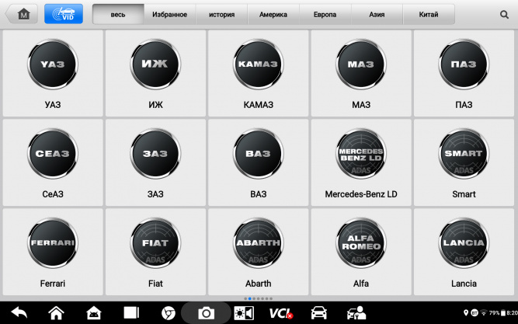Select the Smart brand tile
Viewport: 518px width, 324px height.
click(x=464, y=162)
